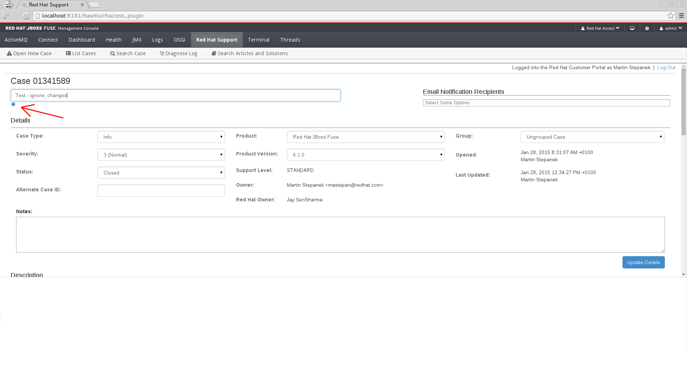The width and height of the screenshot is (687, 387).
Task: Click owner email Martin Stepanek <mastepan@redhat.com>
Action: (x=335, y=185)
